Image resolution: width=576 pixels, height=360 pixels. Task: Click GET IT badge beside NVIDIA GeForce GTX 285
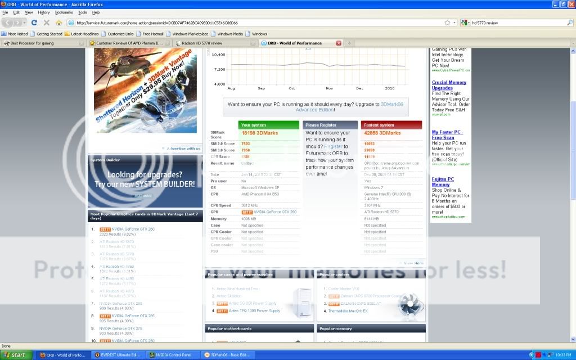[105, 316]
